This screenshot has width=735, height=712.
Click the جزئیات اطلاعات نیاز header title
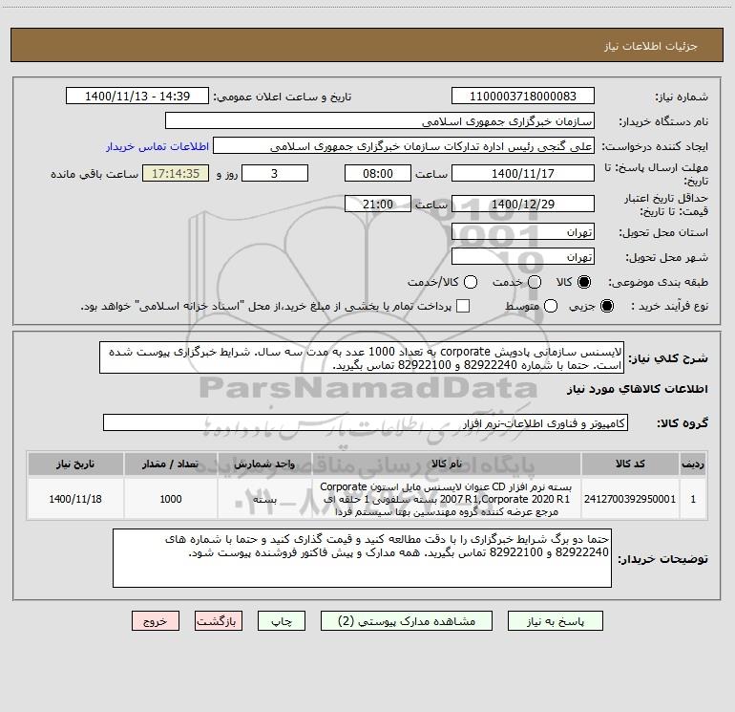[x=651, y=46]
